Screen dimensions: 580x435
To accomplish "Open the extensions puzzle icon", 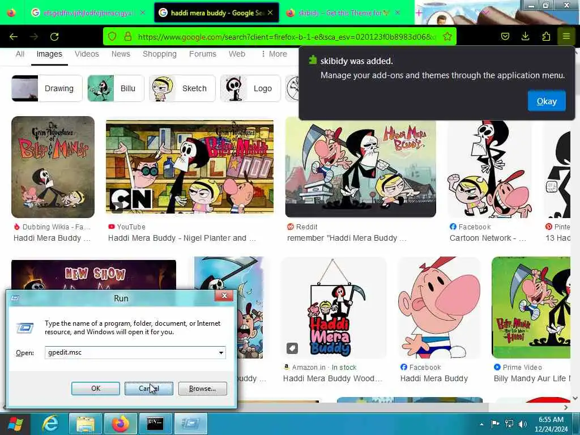I will (546, 36).
